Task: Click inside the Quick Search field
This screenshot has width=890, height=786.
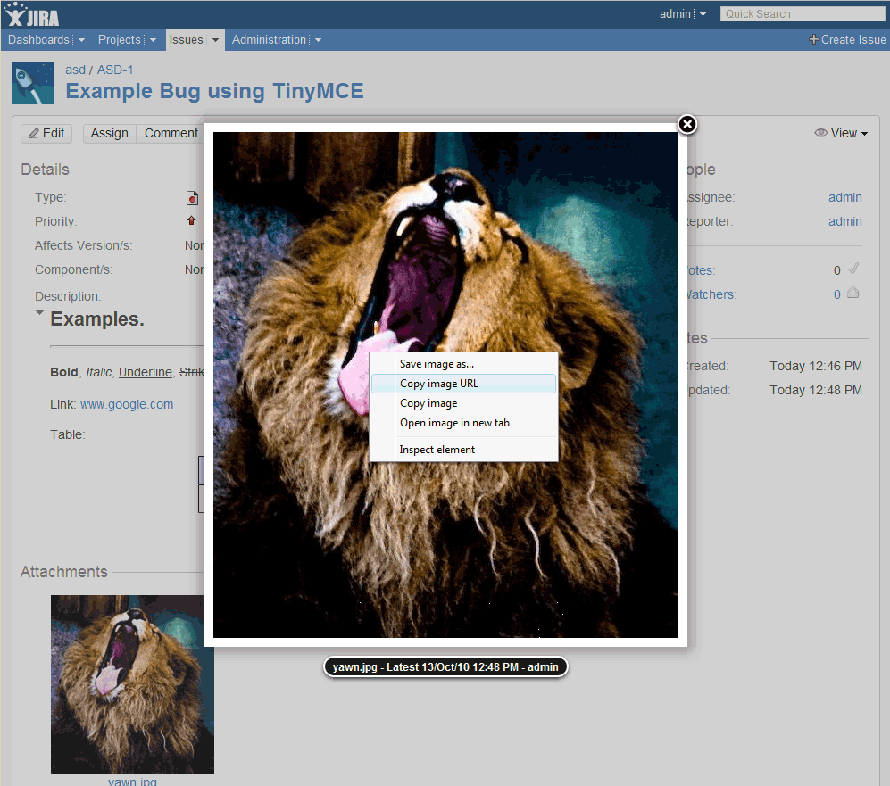Action: 801,13
